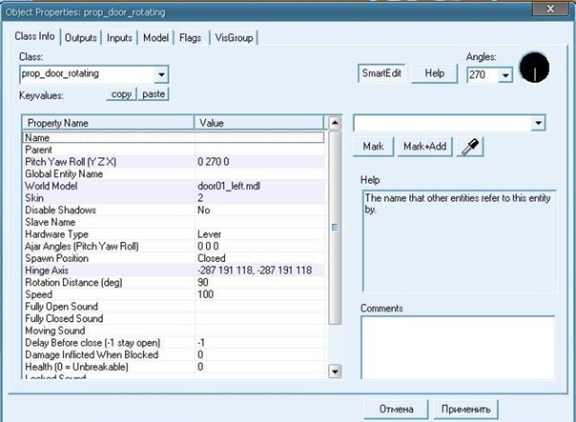Select the Hinge Axis row
This screenshot has height=422, width=576.
point(174,271)
